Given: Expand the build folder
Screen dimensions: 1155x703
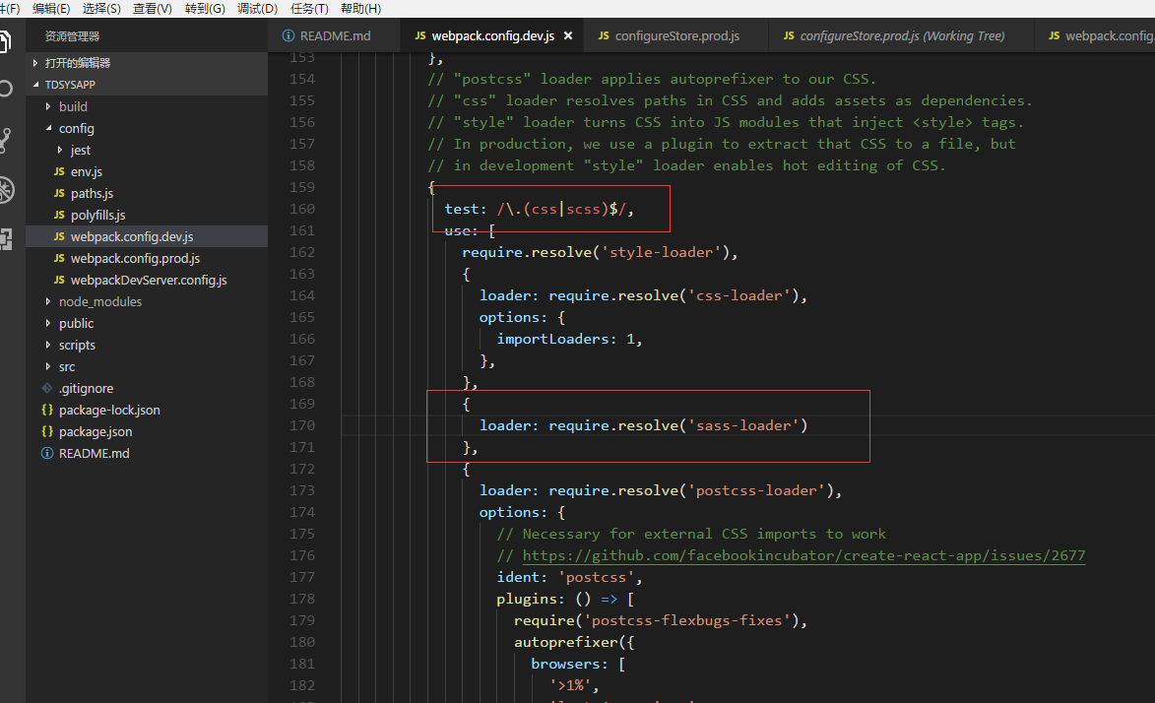Looking at the screenshot, I should [48, 107].
